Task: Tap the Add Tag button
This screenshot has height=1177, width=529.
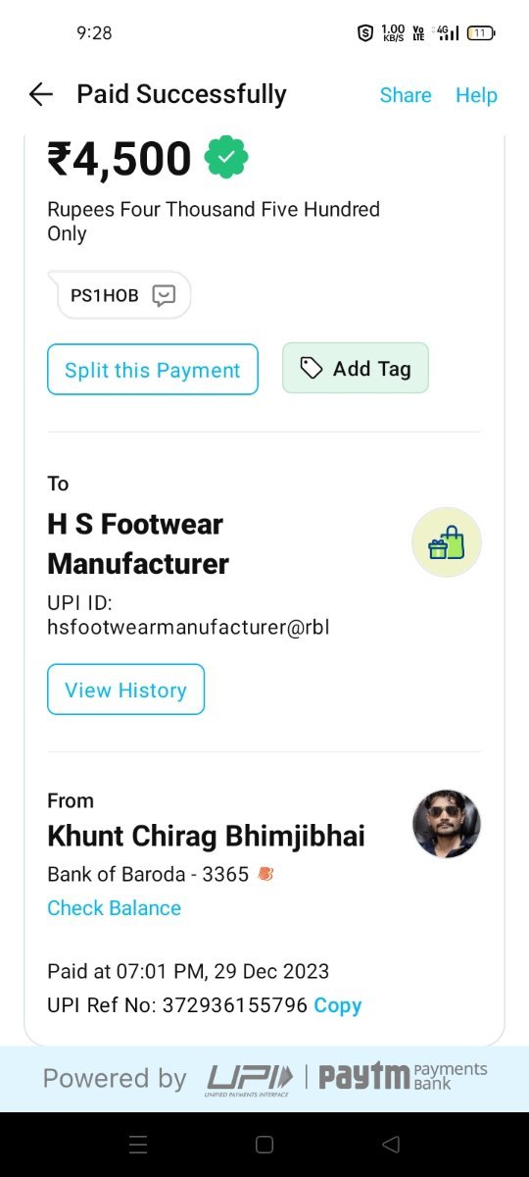Action: [356, 368]
